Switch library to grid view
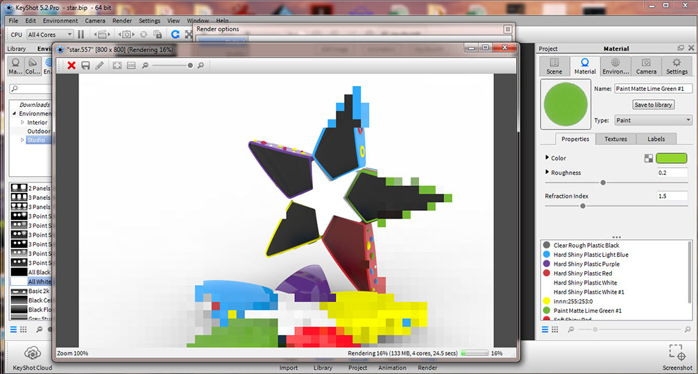The height and width of the screenshot is (374, 698). 24,330
